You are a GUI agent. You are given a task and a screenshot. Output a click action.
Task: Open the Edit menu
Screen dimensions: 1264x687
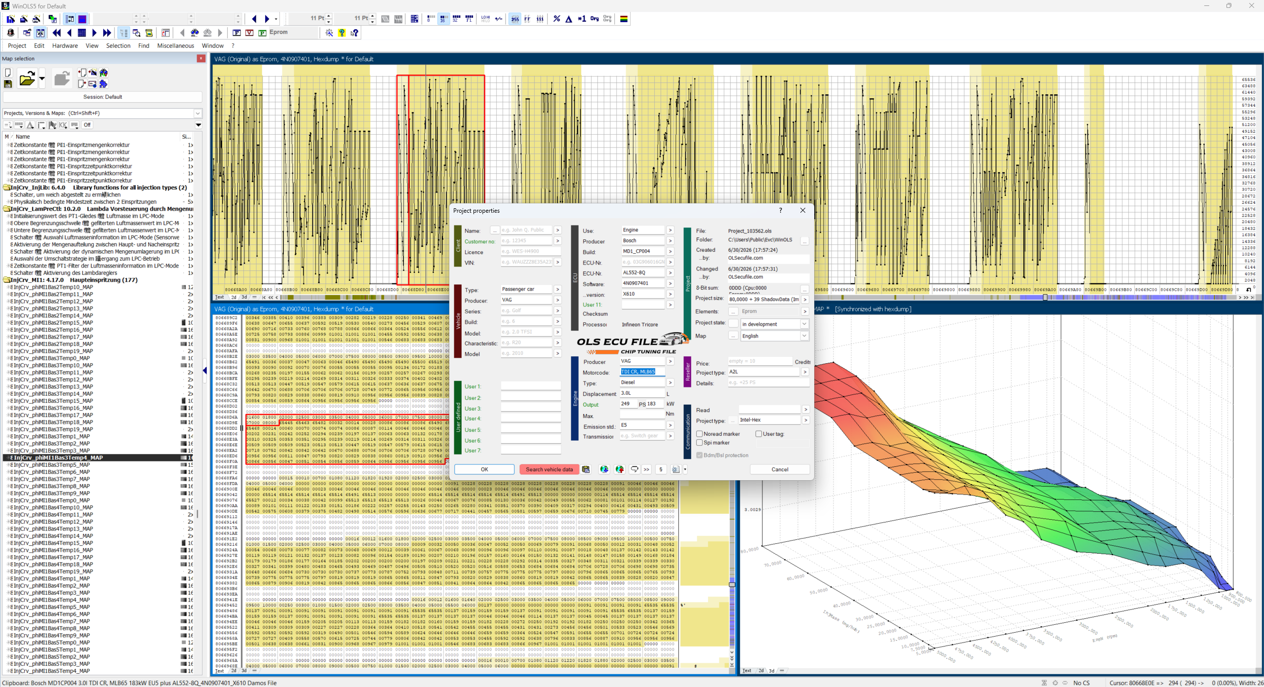(x=39, y=45)
